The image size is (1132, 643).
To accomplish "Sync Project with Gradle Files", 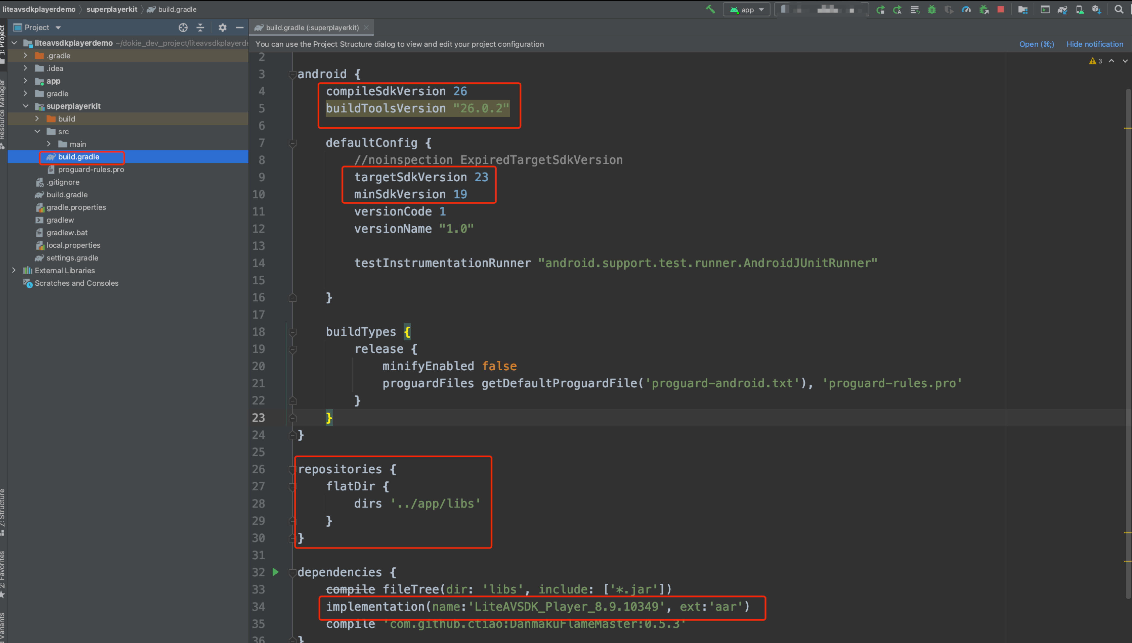I will pos(1062,9).
